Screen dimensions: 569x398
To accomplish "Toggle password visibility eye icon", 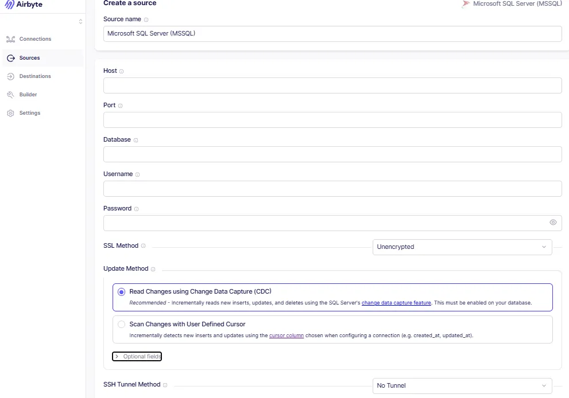I will pos(553,223).
